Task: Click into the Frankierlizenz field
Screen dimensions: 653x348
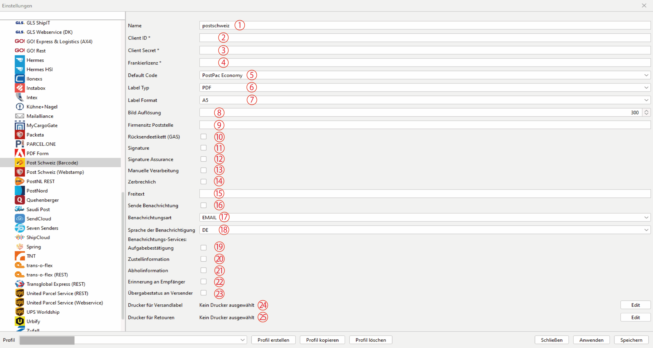Action: 425,63
